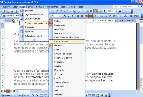Switch to Print Layout view button

(8, 91)
